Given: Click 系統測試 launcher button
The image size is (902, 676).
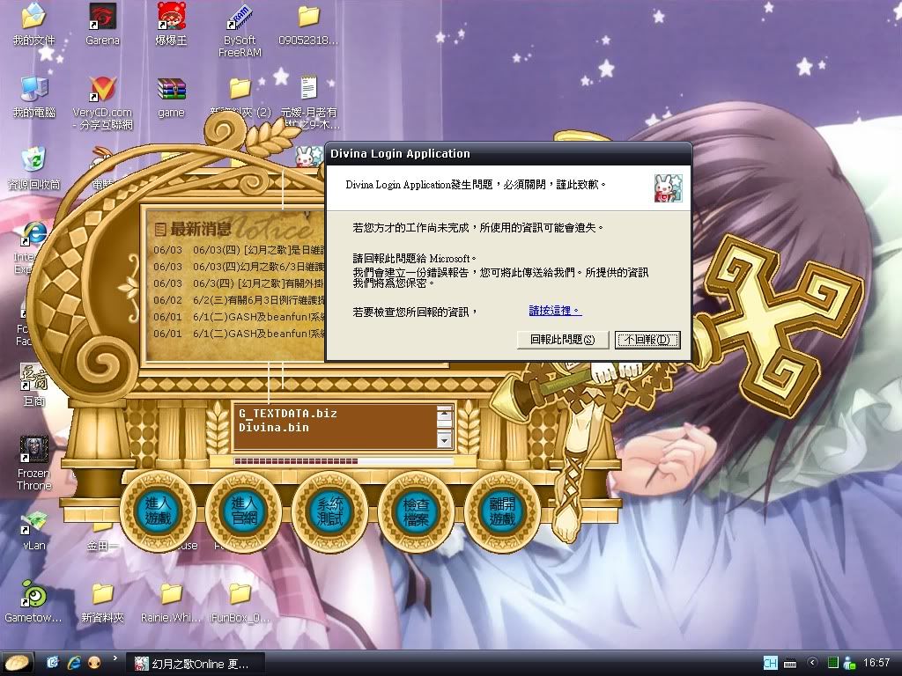Looking at the screenshot, I should tap(329, 511).
